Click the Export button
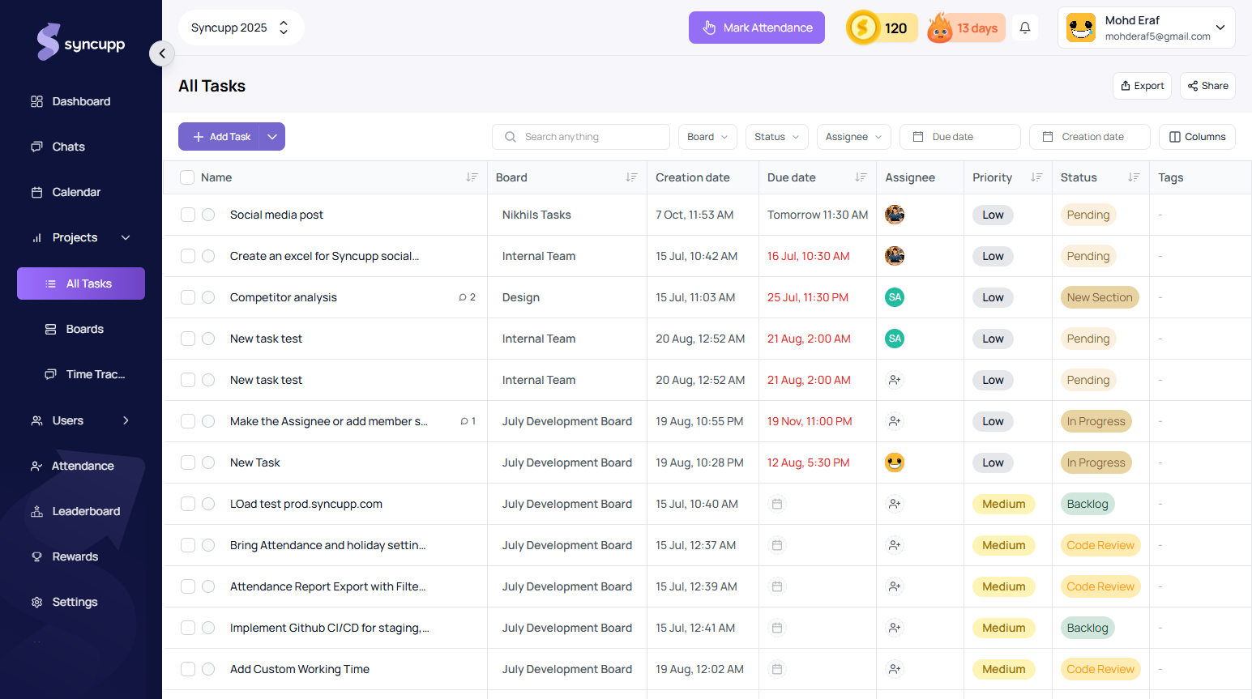This screenshot has width=1252, height=699. [x=1143, y=86]
